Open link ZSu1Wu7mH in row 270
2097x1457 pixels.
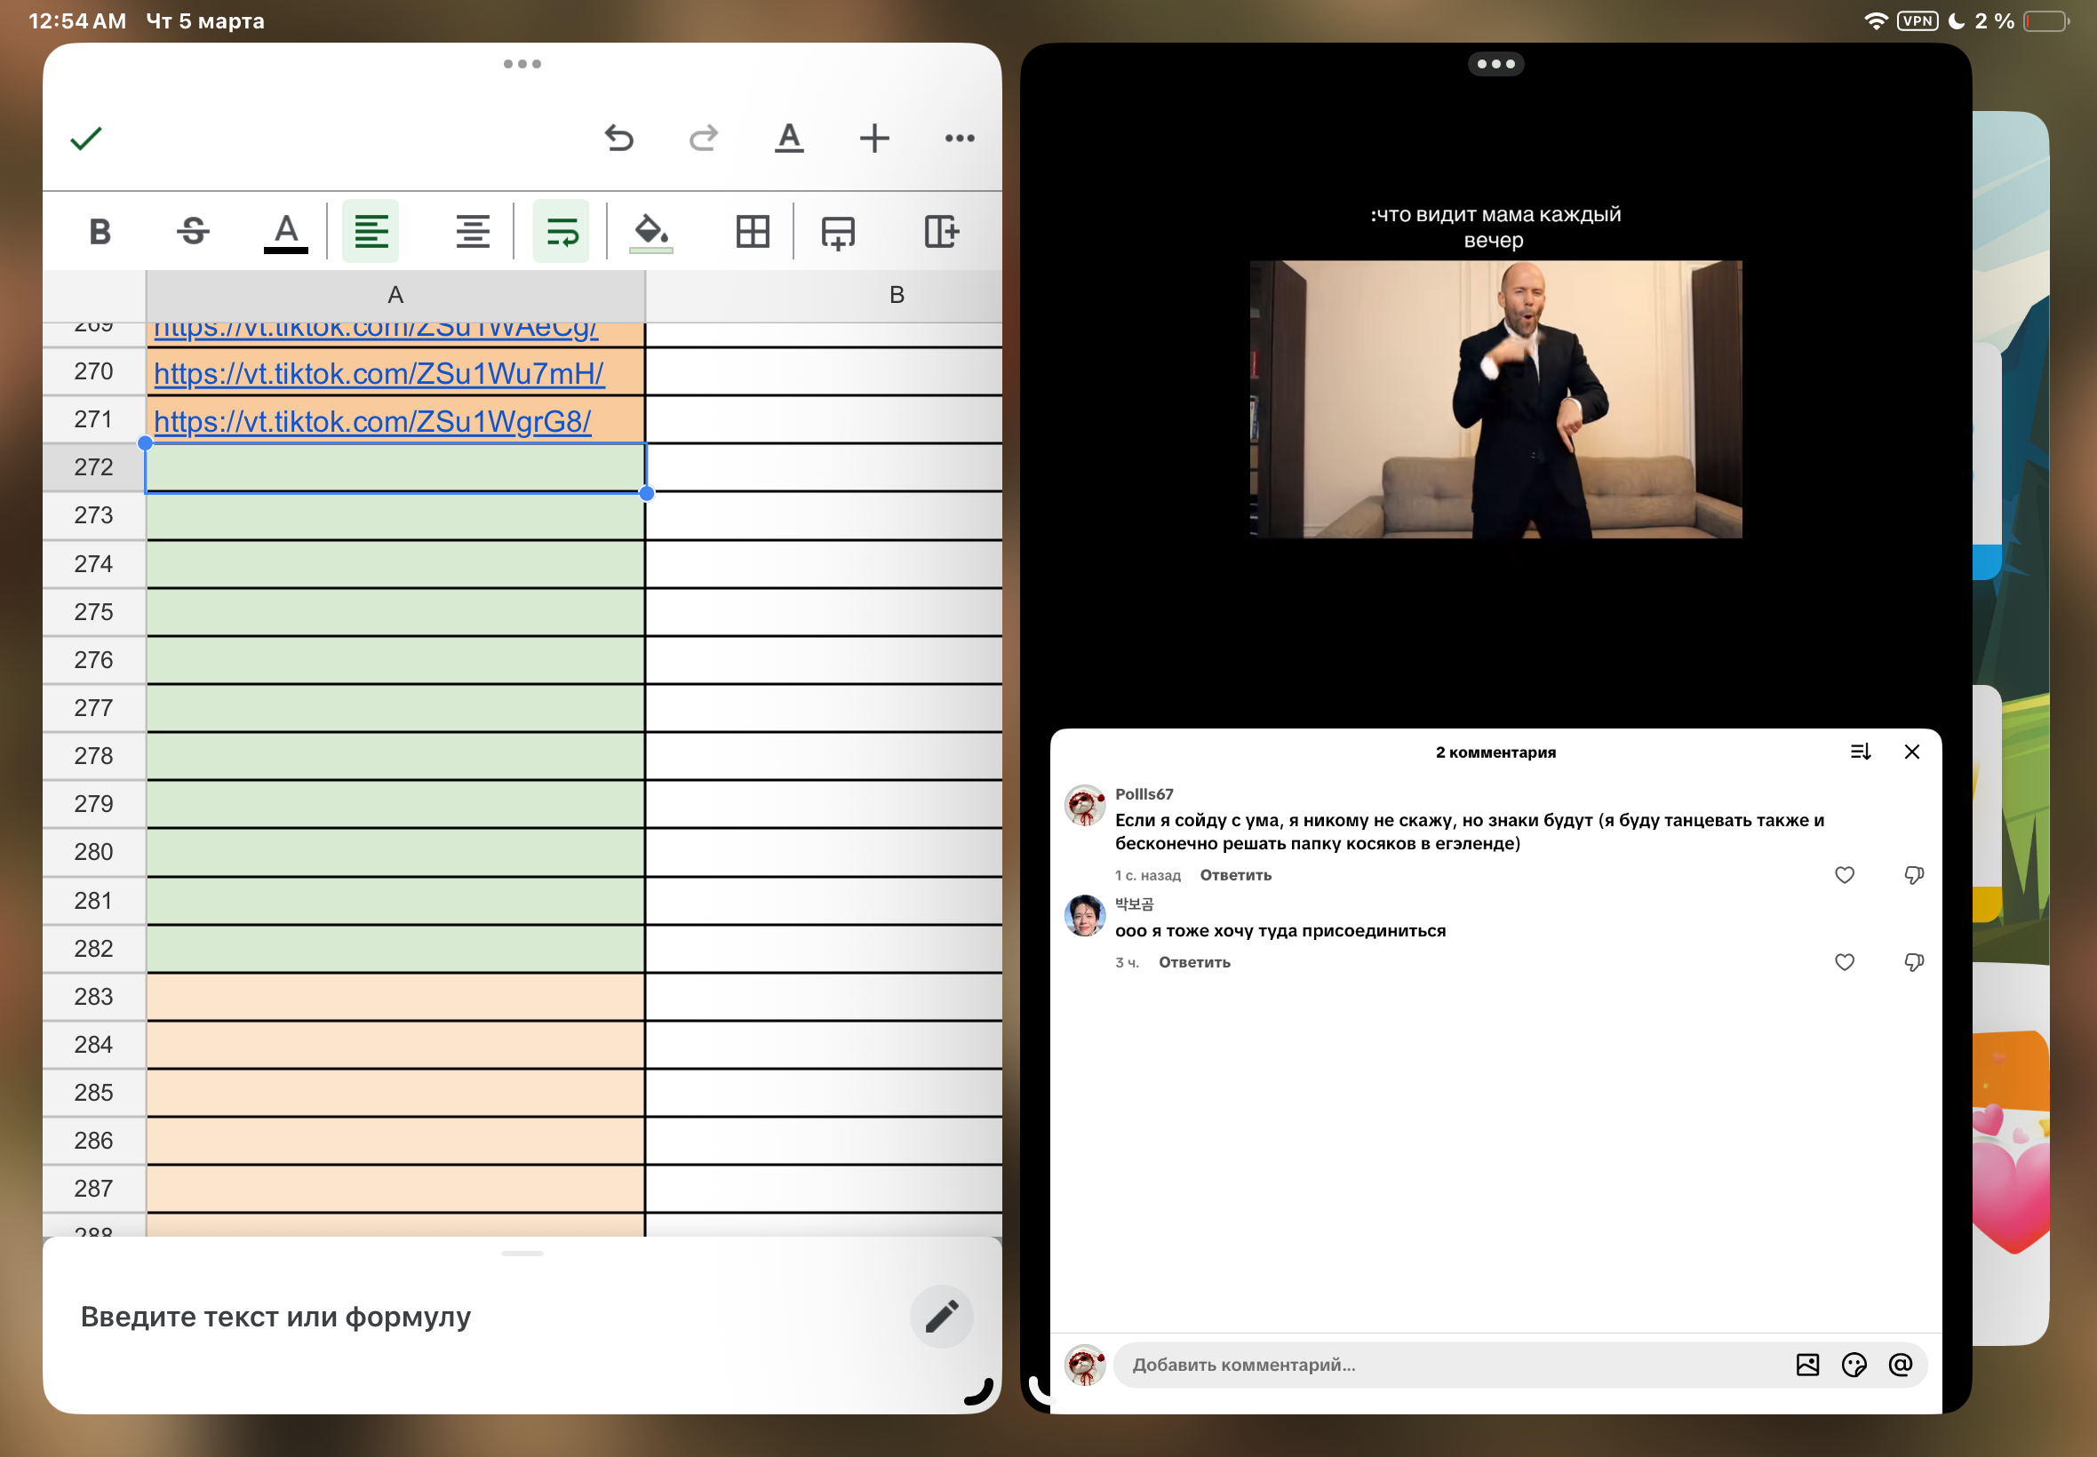379,373
